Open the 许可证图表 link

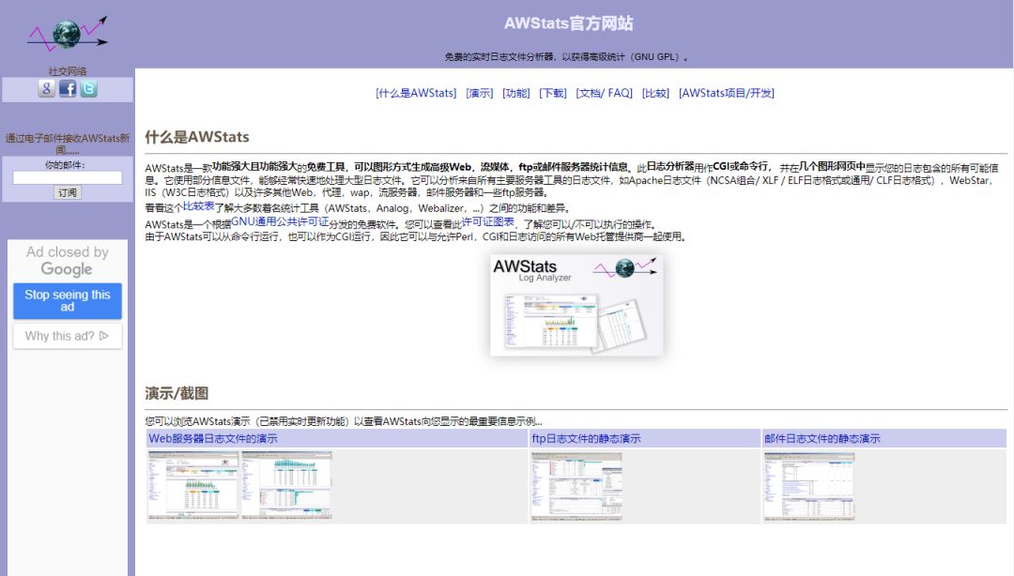(x=487, y=223)
